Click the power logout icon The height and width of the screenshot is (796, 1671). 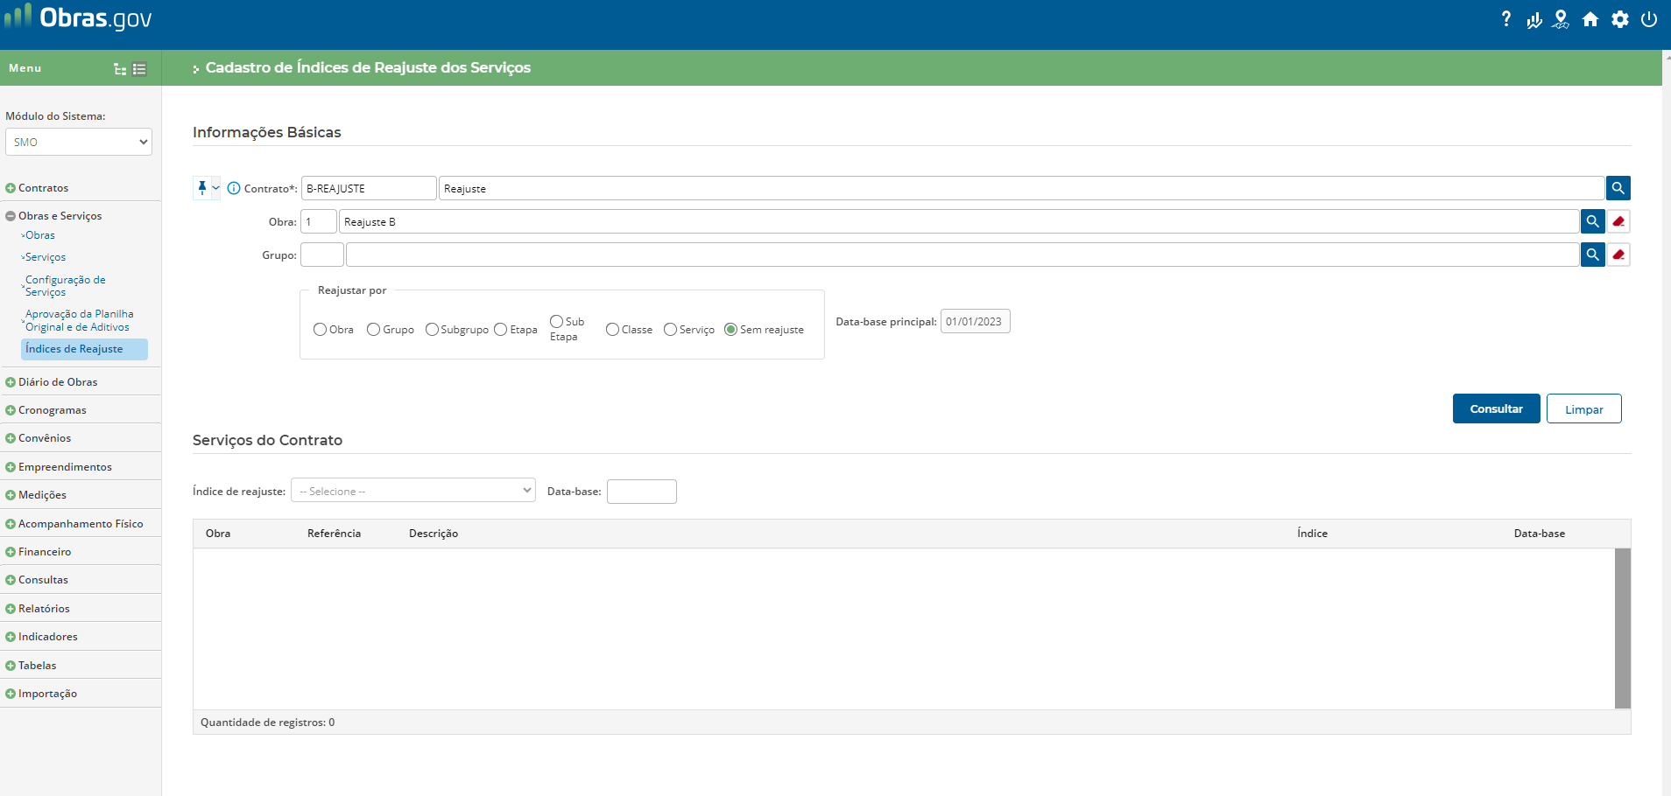[x=1649, y=19]
